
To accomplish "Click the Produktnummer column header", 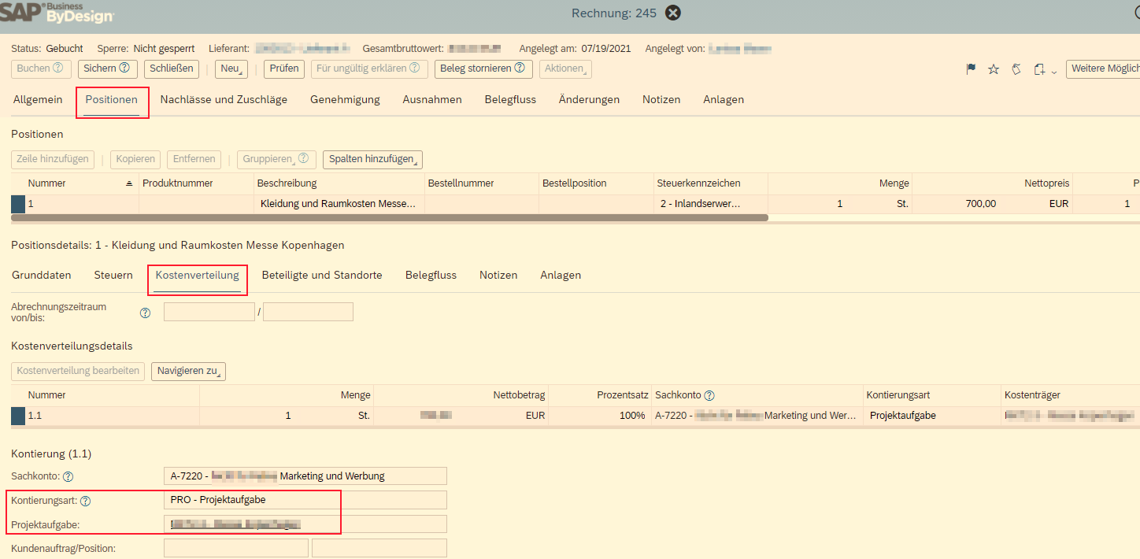I will [x=196, y=183].
